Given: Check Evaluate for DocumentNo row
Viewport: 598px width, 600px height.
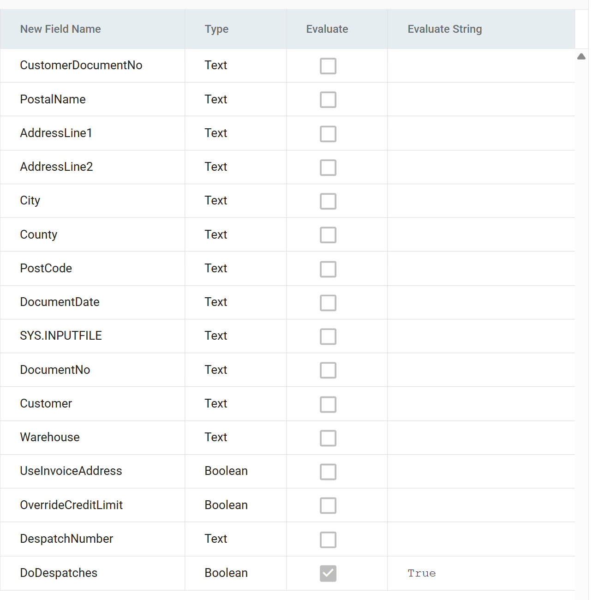Looking at the screenshot, I should [328, 370].
